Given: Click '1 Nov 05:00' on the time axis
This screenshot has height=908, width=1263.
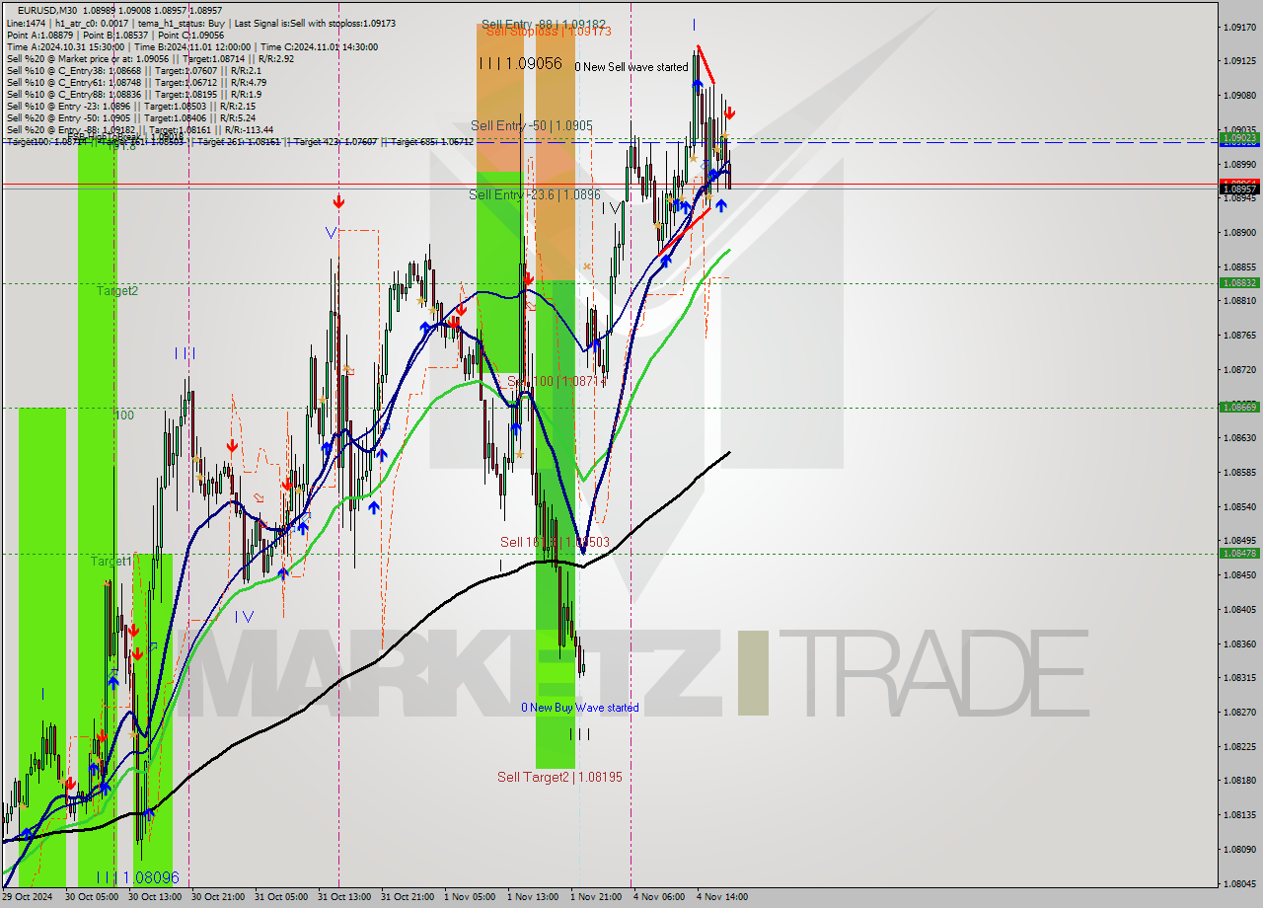Looking at the screenshot, I should tap(470, 897).
